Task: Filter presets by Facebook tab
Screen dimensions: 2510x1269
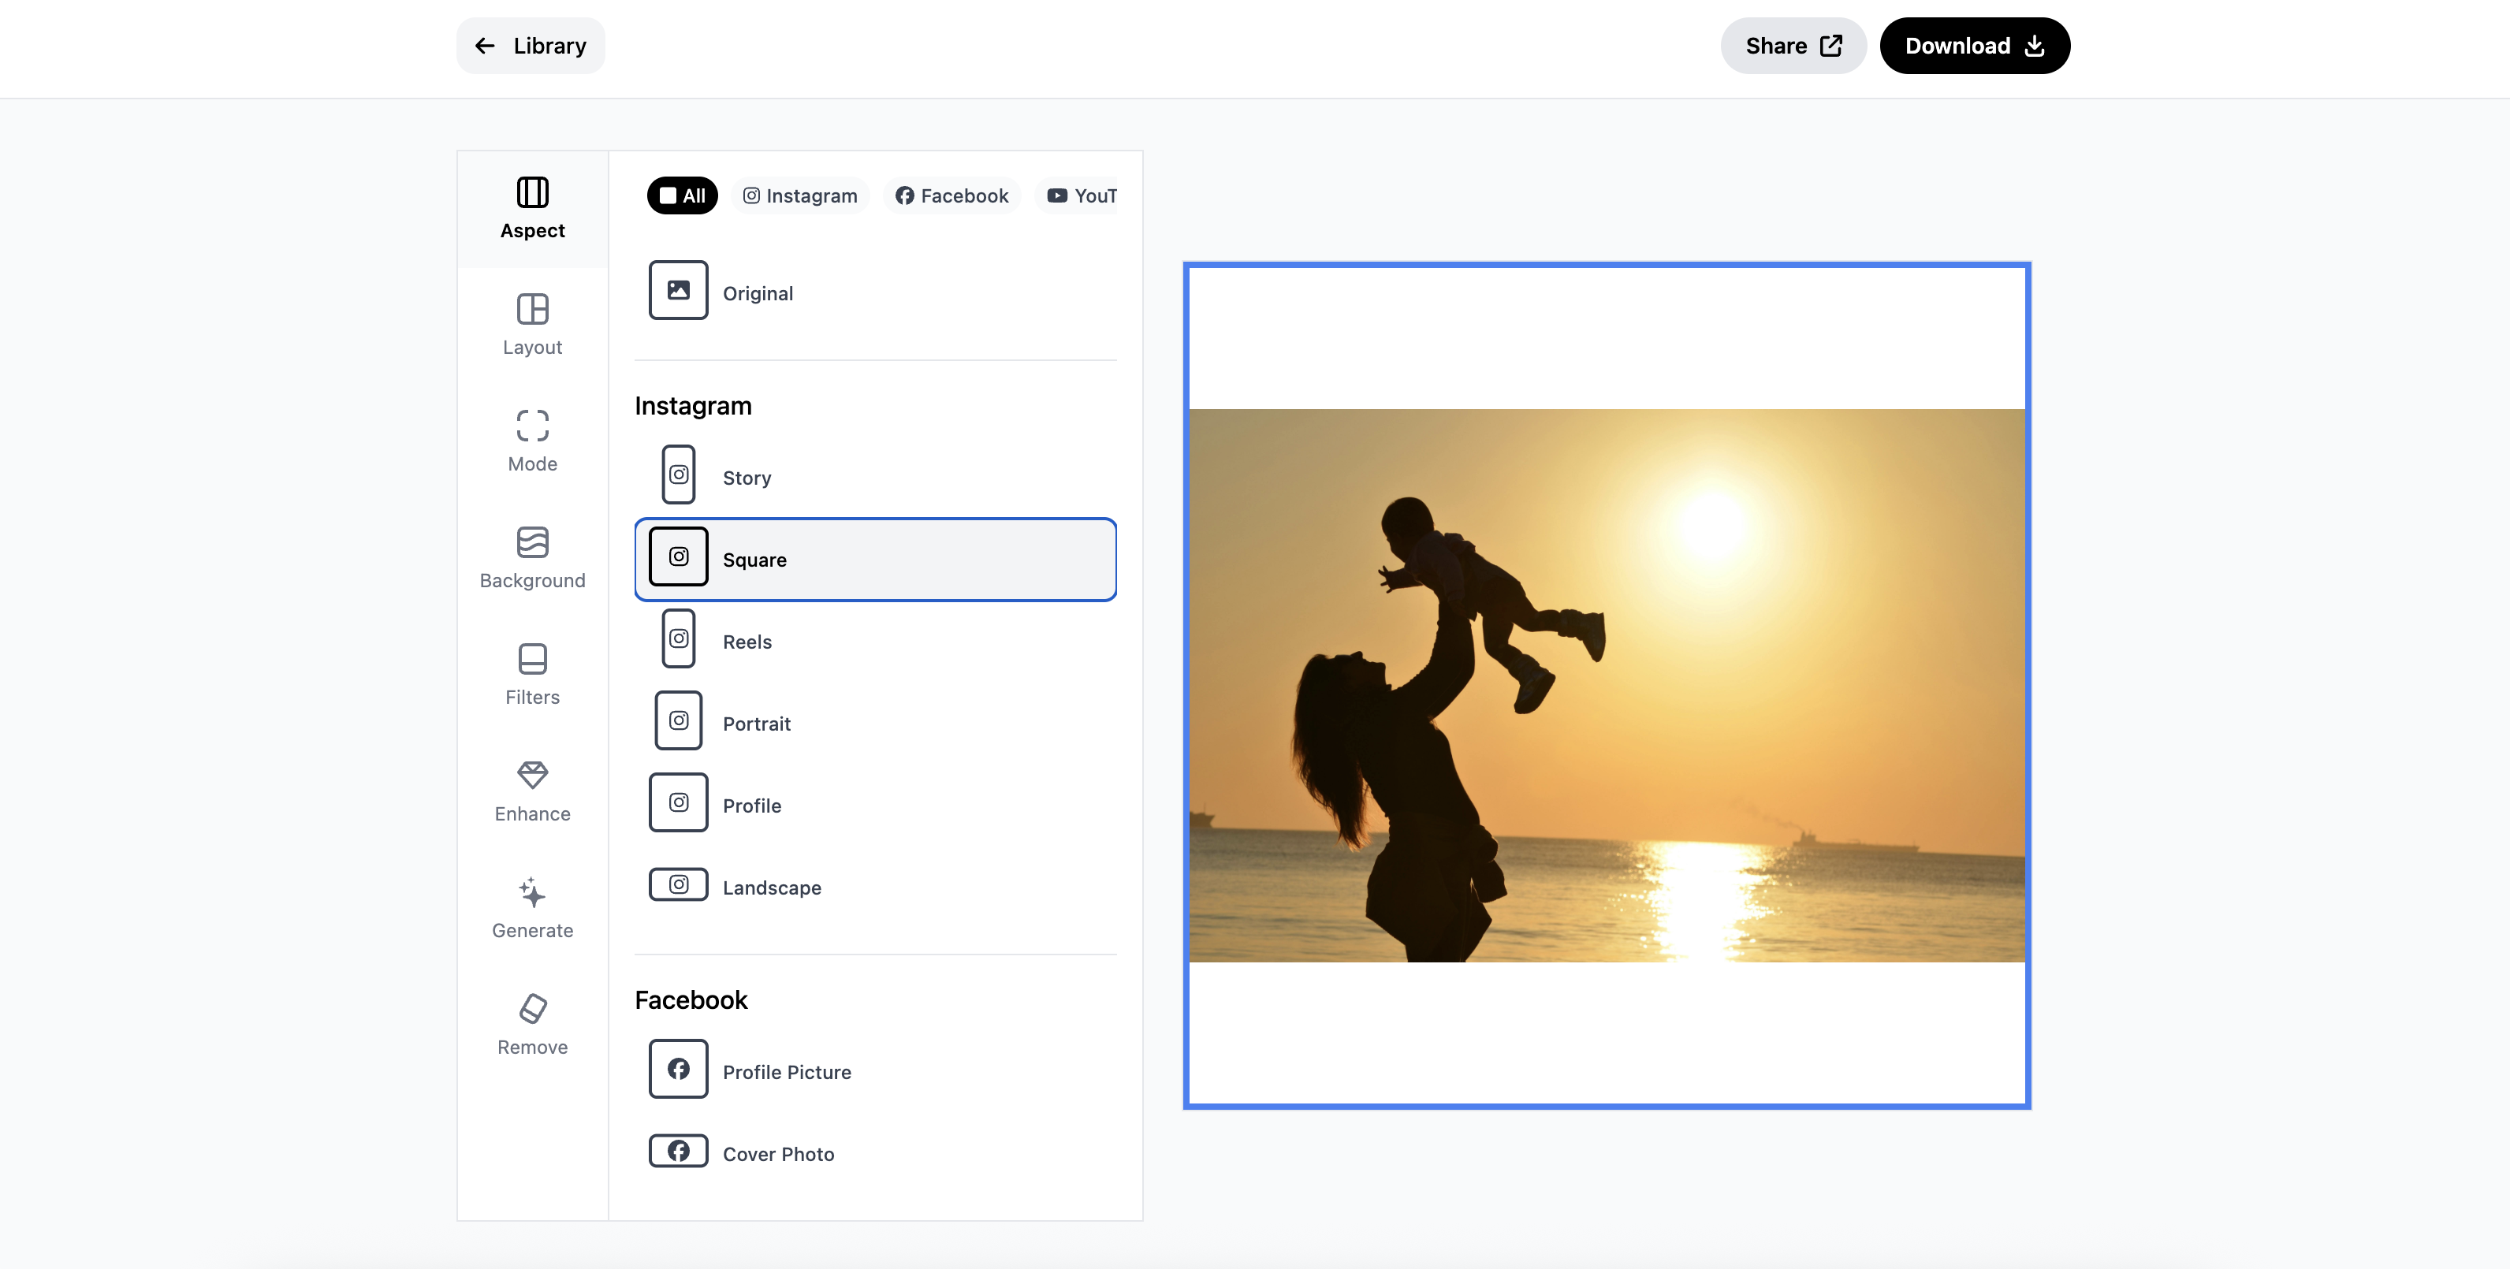Action: point(952,195)
